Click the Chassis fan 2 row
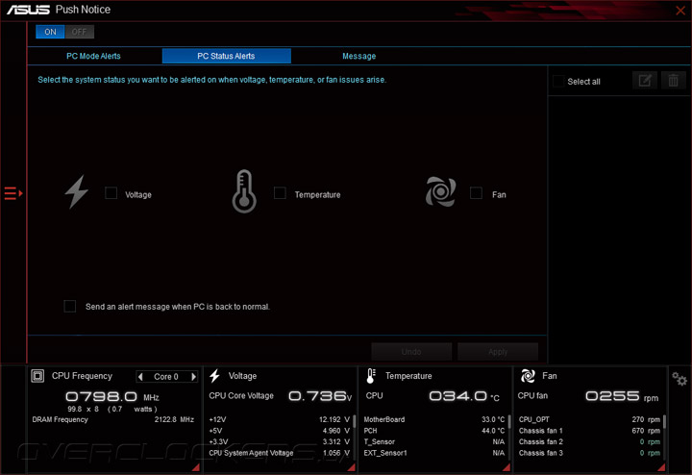 (x=589, y=441)
